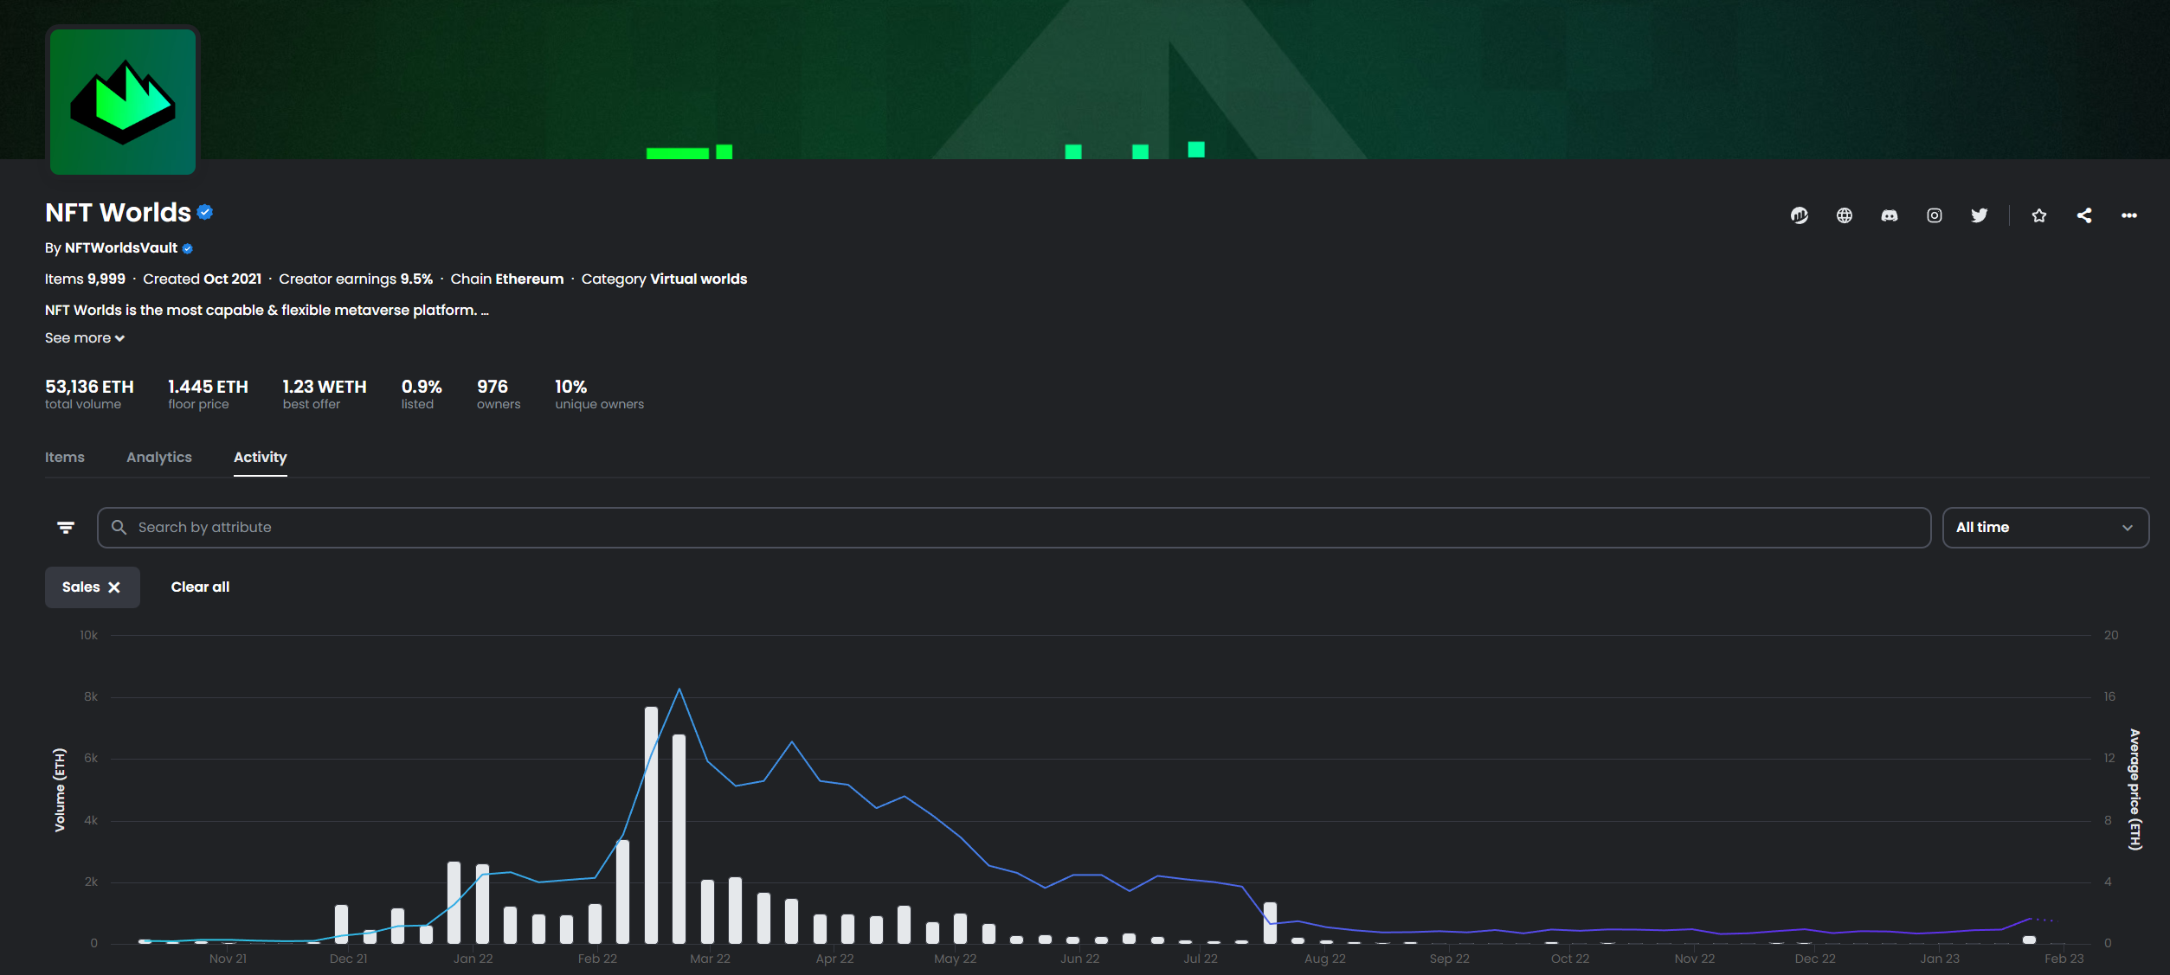The image size is (2170, 975).
Task: Click Clear all filters
Action: (x=200, y=587)
